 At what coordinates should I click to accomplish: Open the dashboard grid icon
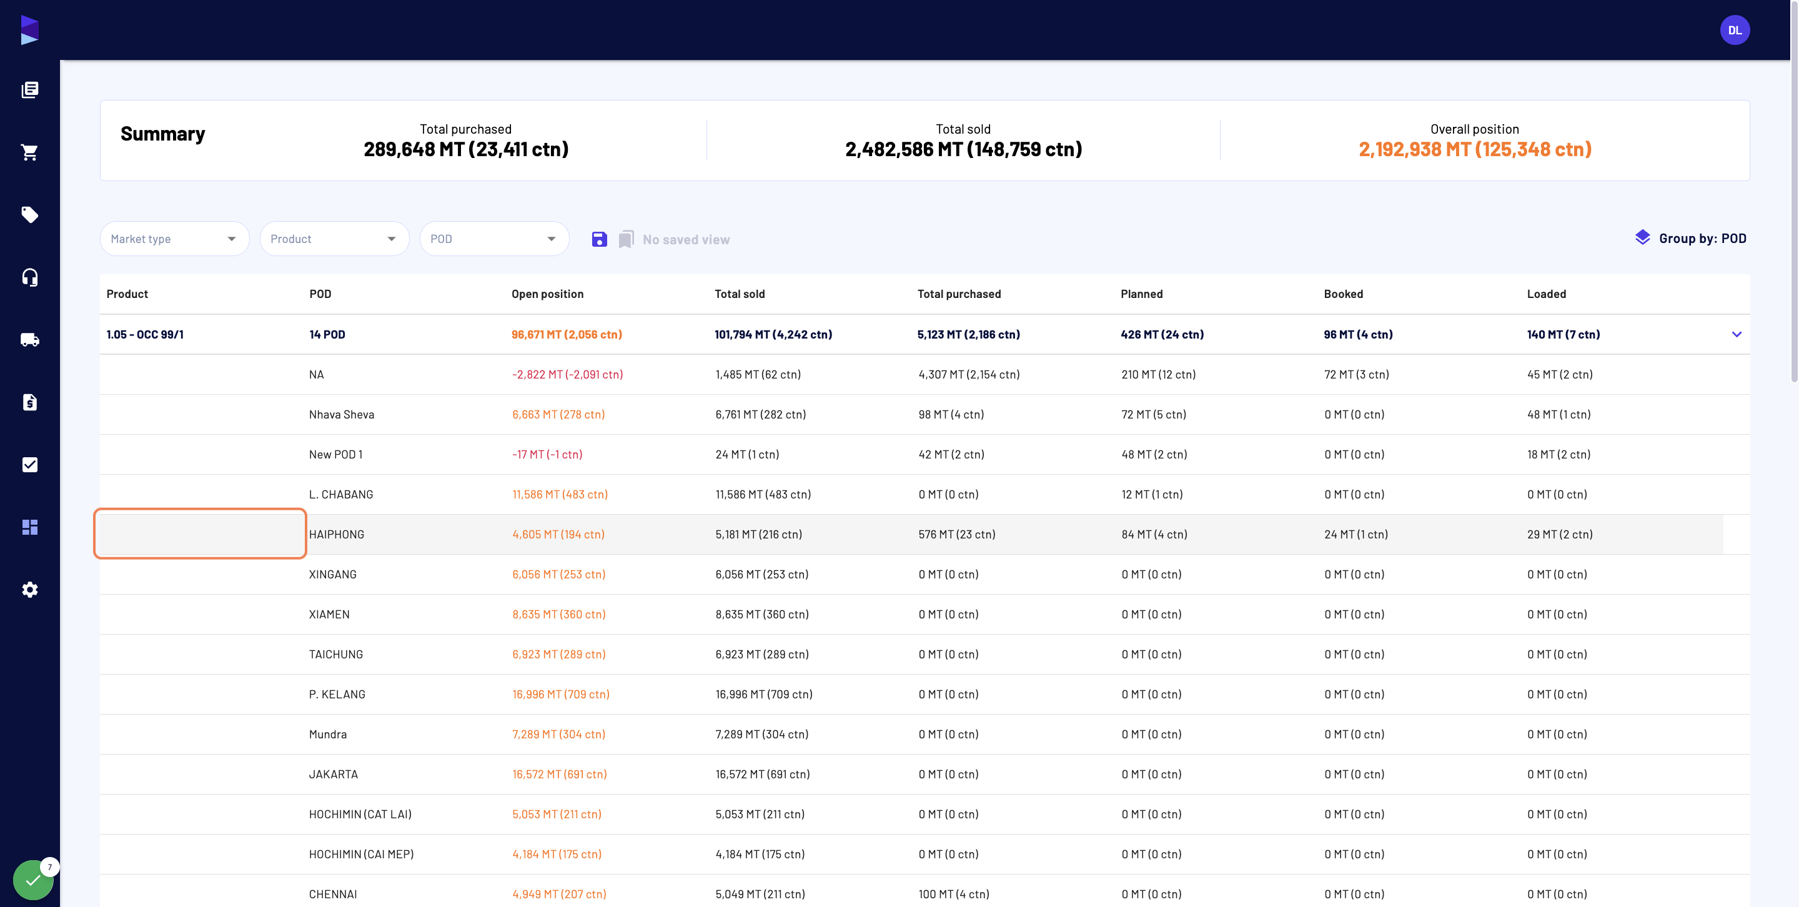pyautogui.click(x=29, y=527)
